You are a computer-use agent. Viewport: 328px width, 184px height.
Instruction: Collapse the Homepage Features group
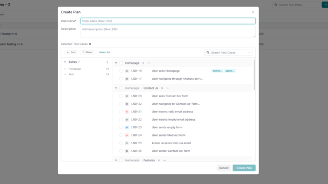point(116,160)
